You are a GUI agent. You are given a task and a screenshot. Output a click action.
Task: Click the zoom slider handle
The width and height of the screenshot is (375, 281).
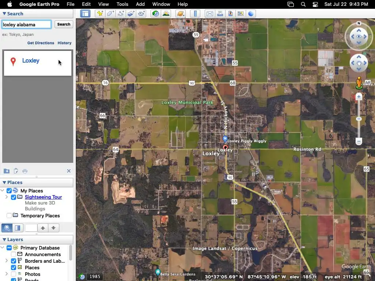[x=359, y=119]
